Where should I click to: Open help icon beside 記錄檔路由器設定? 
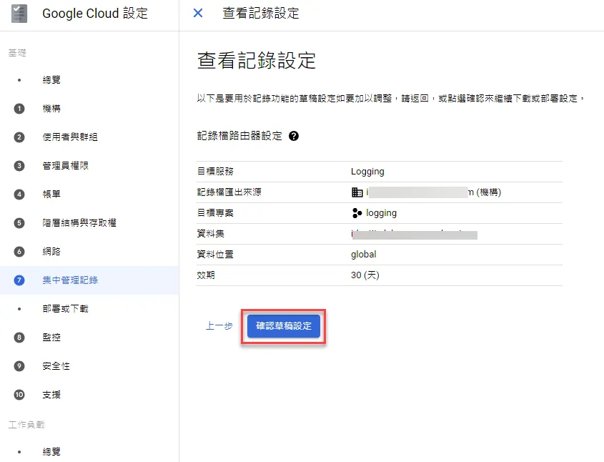[294, 136]
